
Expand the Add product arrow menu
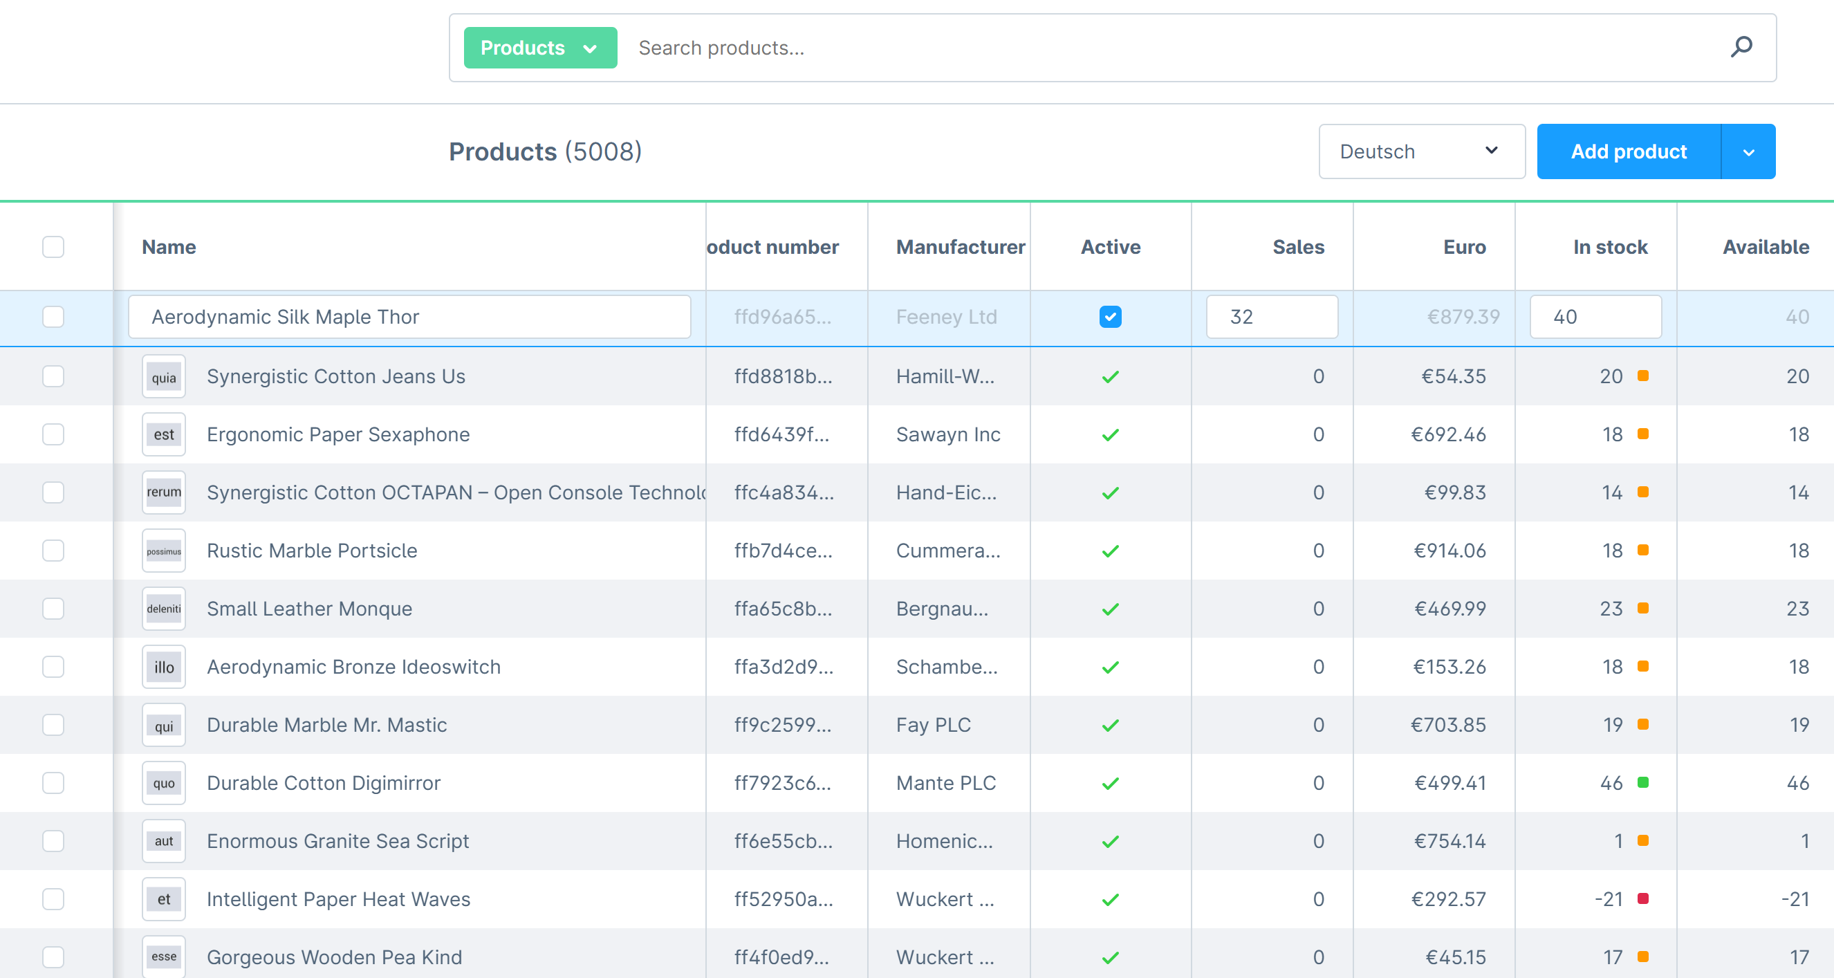[x=1748, y=151]
